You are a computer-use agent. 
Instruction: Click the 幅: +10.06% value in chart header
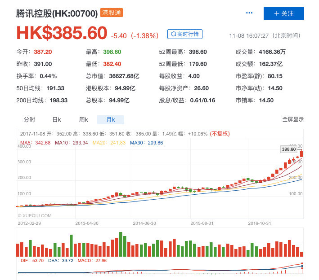click(x=193, y=134)
